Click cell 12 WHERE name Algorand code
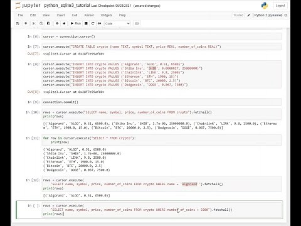 pyautogui.click(x=162, y=184)
